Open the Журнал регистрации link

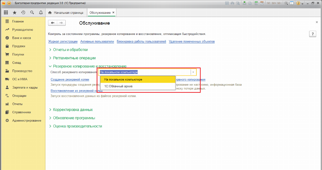[x=63, y=41]
